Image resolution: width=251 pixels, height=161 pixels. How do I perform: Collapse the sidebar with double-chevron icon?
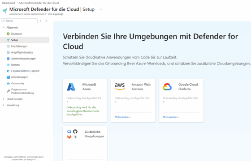coord(46,21)
